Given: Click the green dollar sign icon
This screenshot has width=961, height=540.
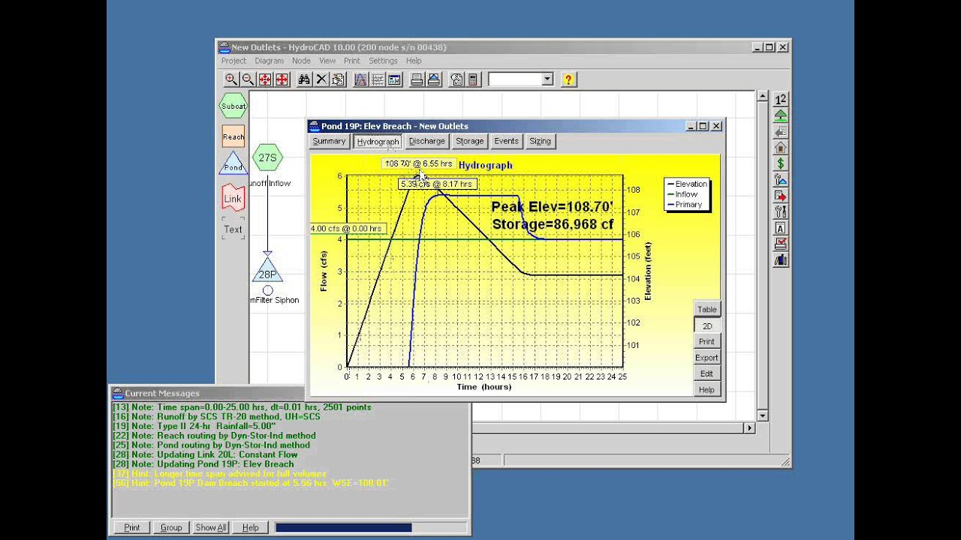Looking at the screenshot, I should tap(781, 163).
